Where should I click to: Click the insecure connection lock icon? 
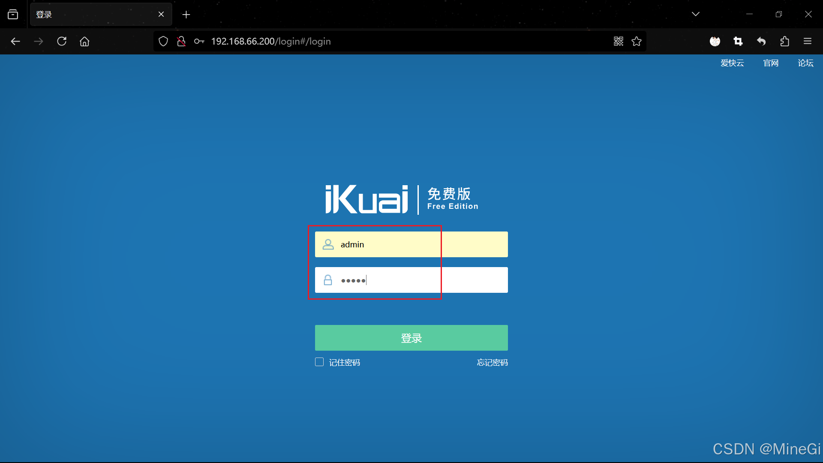181,41
